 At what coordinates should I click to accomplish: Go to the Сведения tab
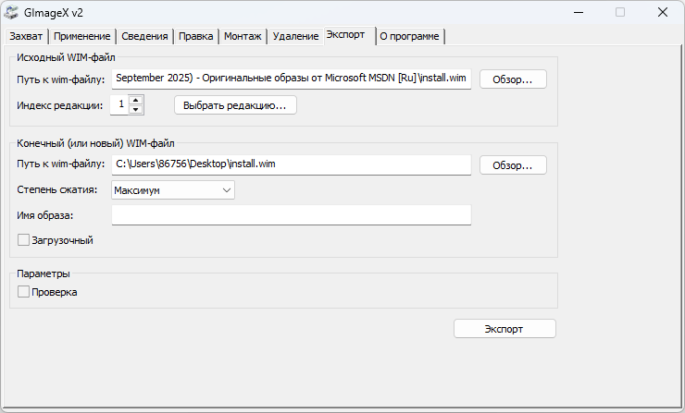point(144,36)
